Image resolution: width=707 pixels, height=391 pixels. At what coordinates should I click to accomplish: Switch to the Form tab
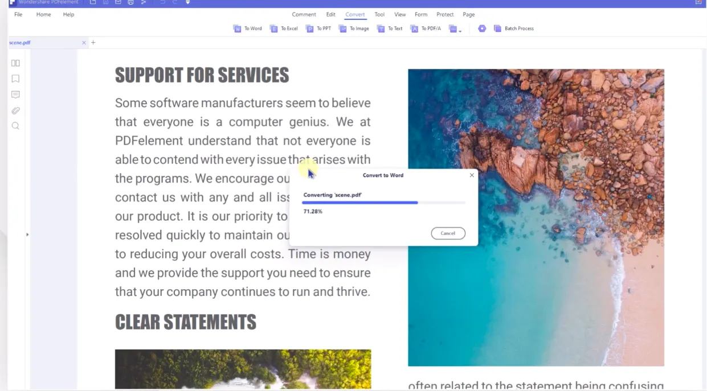point(421,14)
